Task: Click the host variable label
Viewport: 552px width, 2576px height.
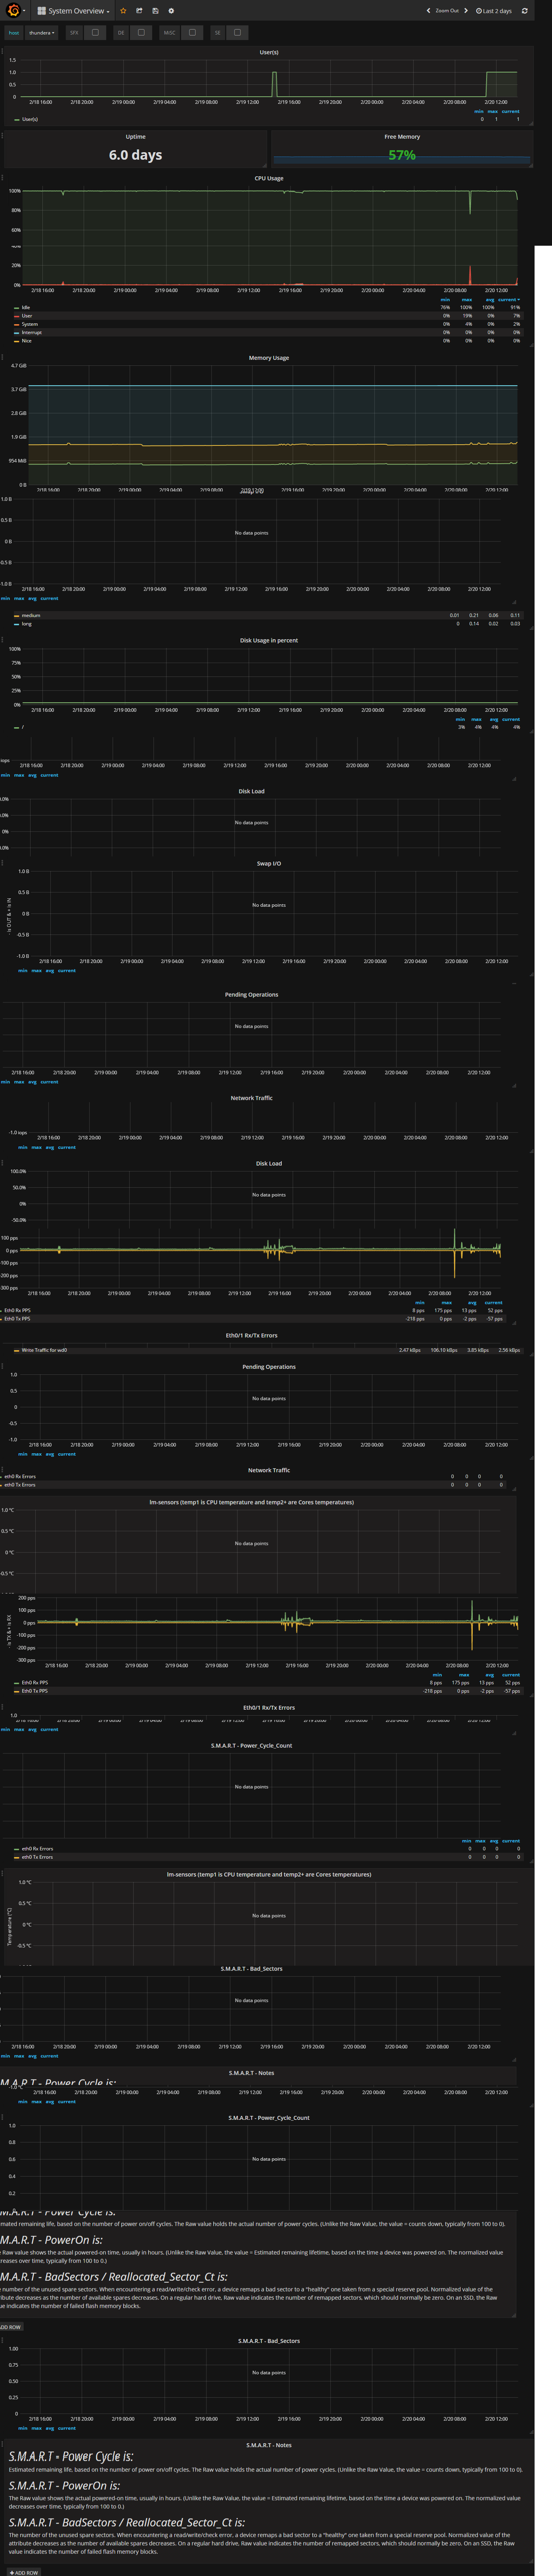Action: pos(14,32)
